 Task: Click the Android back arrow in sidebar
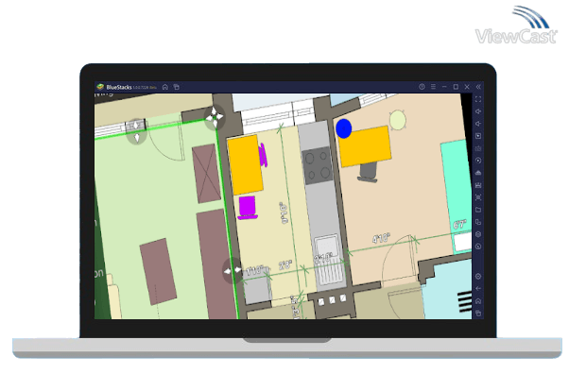pos(478,289)
